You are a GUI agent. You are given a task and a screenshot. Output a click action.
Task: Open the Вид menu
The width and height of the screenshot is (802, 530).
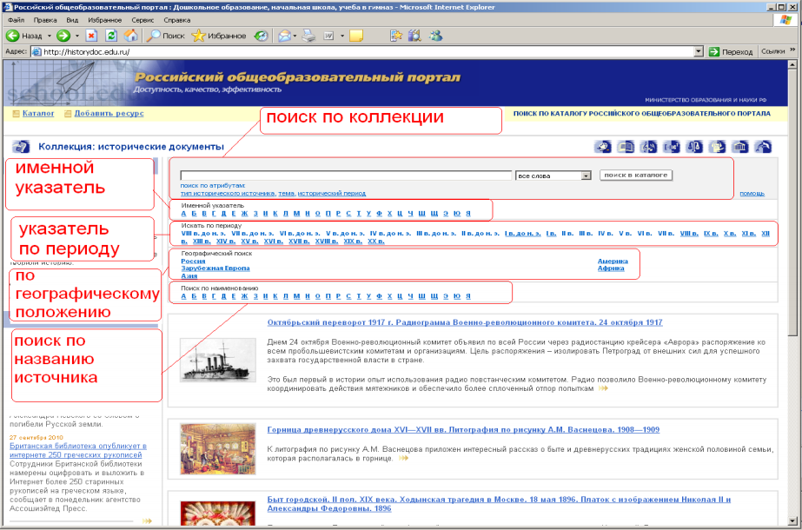(72, 20)
